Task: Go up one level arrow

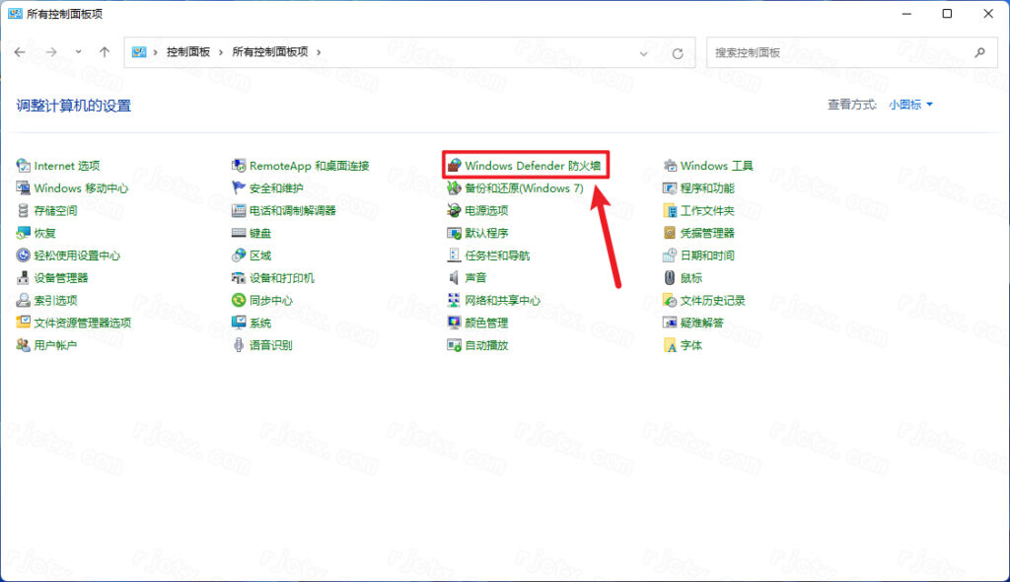Action: click(x=105, y=52)
